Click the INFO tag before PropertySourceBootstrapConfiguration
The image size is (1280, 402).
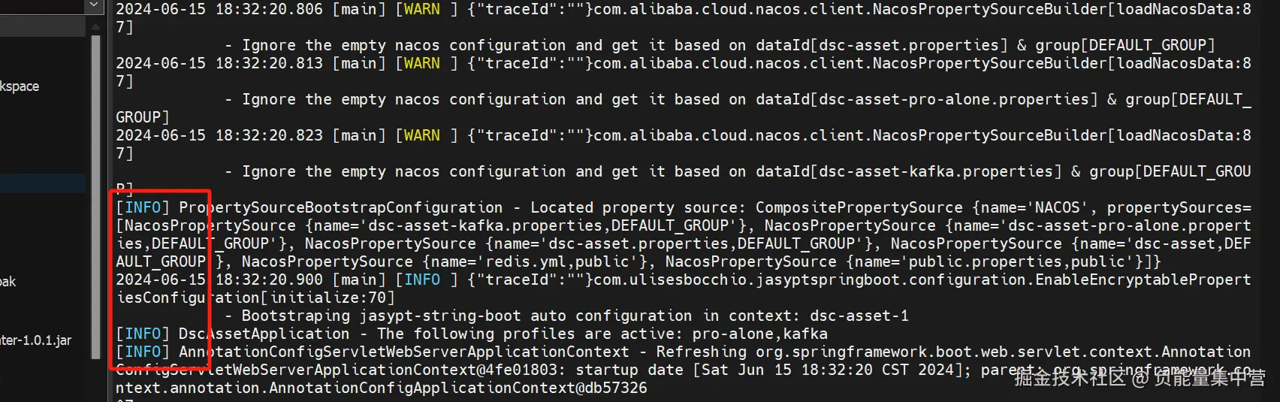(143, 208)
